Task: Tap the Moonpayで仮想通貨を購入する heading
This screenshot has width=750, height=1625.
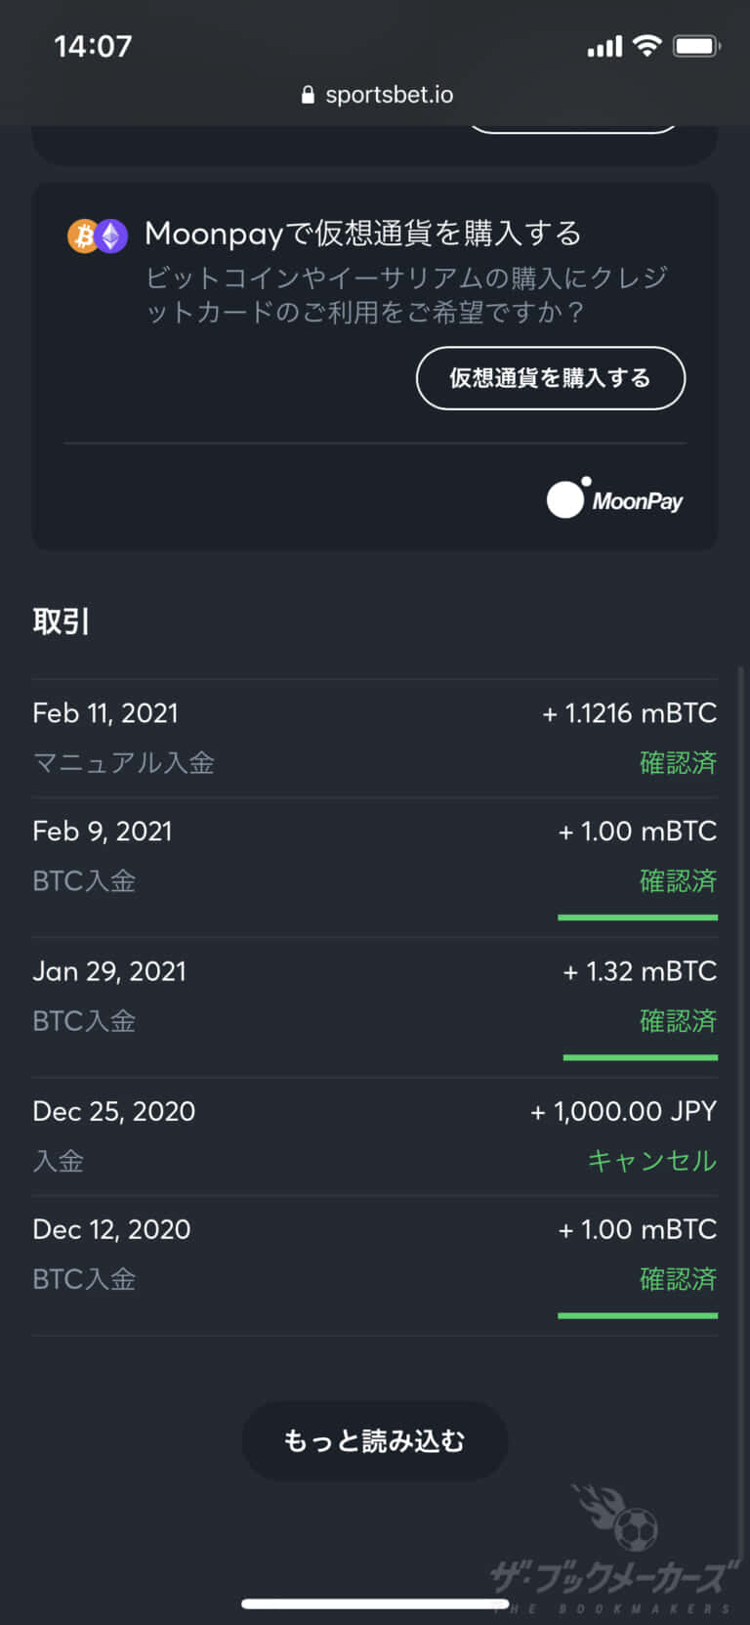Action: point(363,234)
